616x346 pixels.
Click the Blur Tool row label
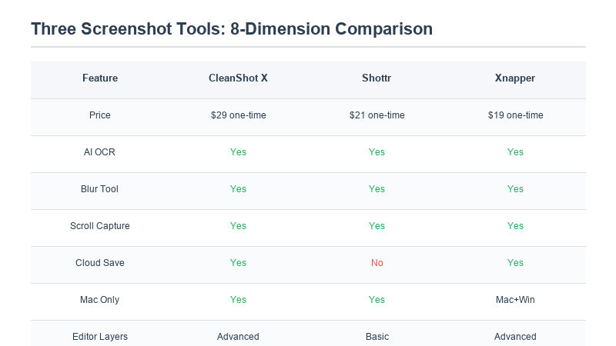[99, 188]
